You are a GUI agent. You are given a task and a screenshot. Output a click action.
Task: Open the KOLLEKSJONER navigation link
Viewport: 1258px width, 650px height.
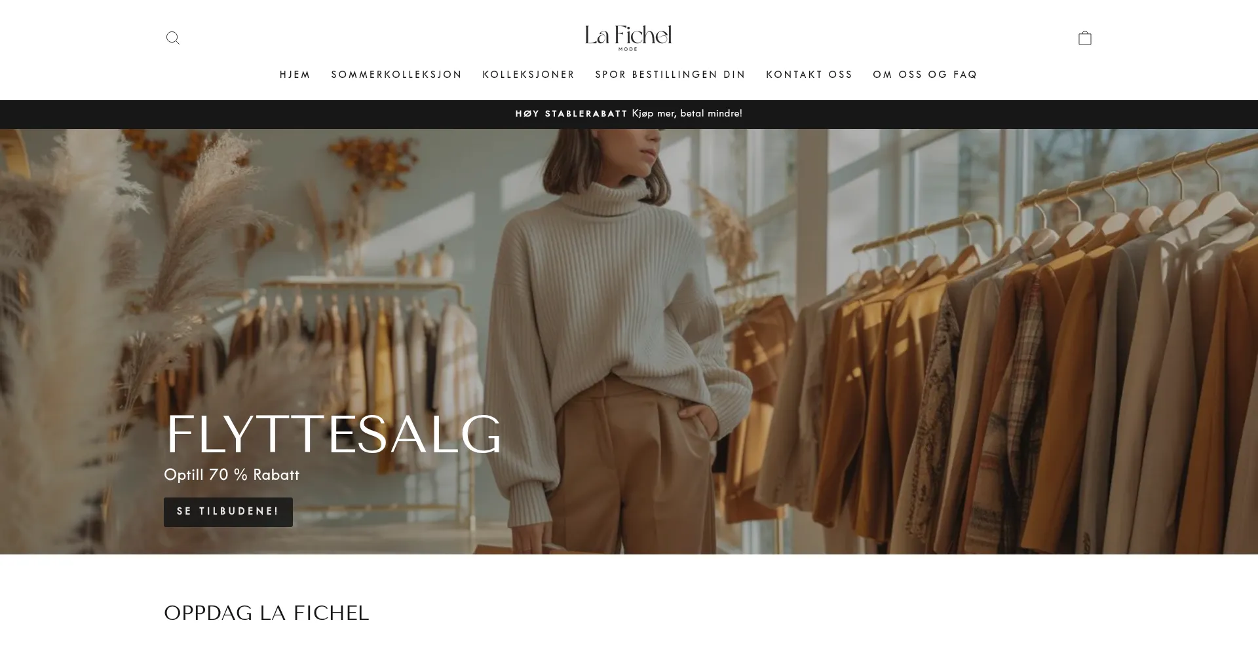pos(528,75)
